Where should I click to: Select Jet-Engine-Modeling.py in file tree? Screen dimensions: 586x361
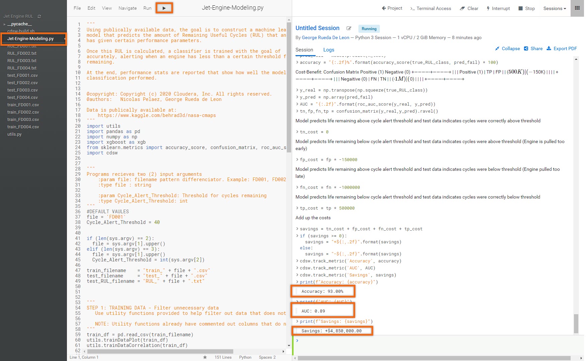30,39
